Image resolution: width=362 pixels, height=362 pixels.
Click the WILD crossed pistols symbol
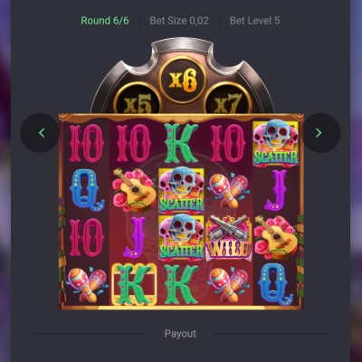[x=228, y=238]
